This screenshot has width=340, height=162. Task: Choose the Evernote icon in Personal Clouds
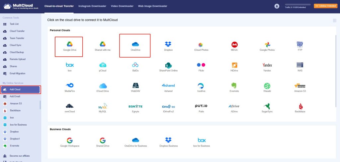click(234, 87)
